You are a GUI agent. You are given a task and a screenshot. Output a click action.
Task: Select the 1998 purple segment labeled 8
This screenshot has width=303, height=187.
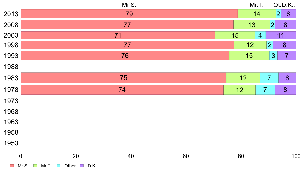click(x=284, y=45)
